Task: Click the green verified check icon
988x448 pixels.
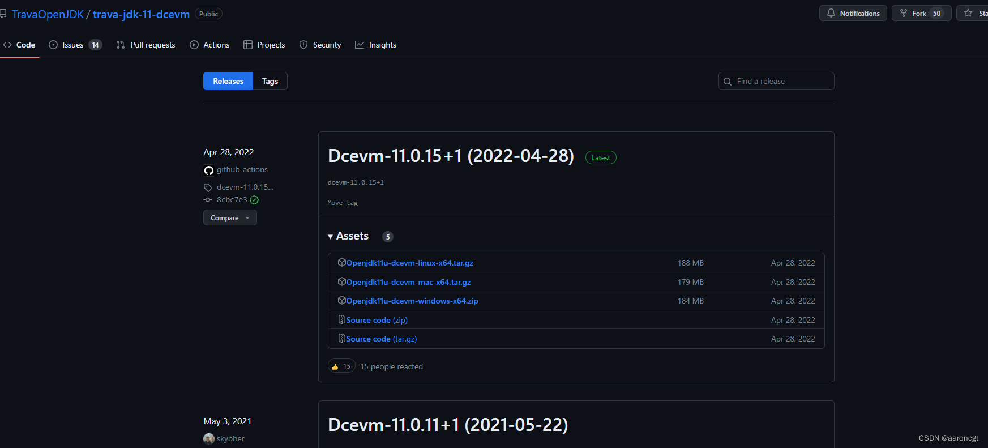Action: 254,200
